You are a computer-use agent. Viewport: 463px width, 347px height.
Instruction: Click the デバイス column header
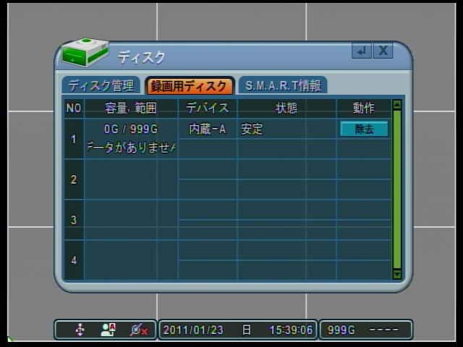pos(208,108)
